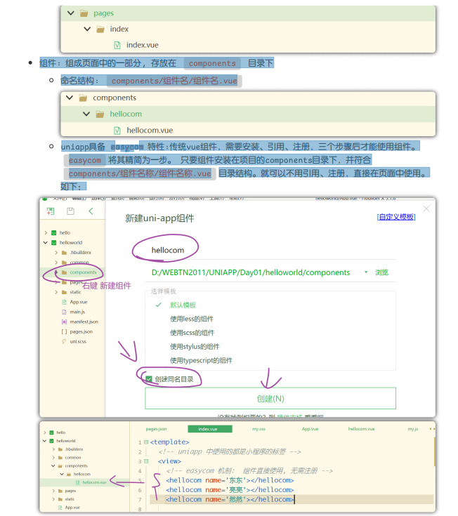Close the 新建uni-app组件 dialog with the X
Viewport: 458px width, 516px height.
[426, 209]
